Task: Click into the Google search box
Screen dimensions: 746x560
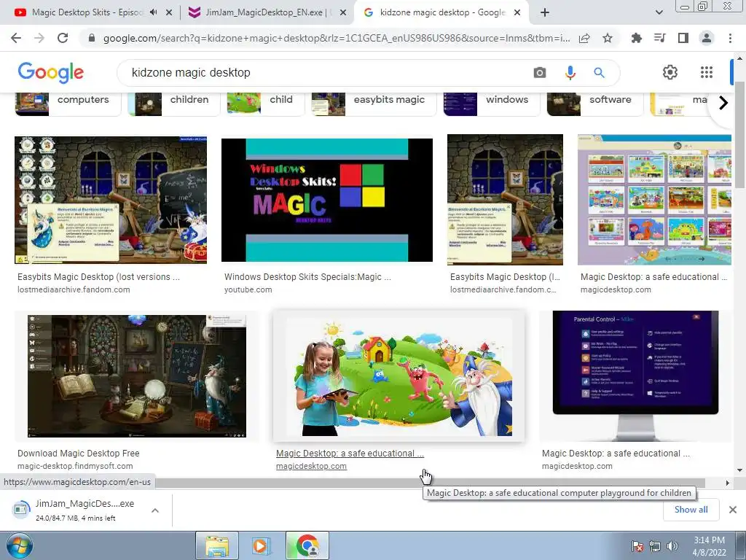Action: click(x=329, y=73)
